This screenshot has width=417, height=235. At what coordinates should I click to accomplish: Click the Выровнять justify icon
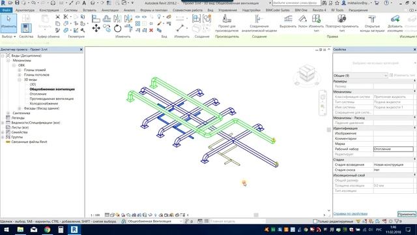pyautogui.click(x=288, y=19)
